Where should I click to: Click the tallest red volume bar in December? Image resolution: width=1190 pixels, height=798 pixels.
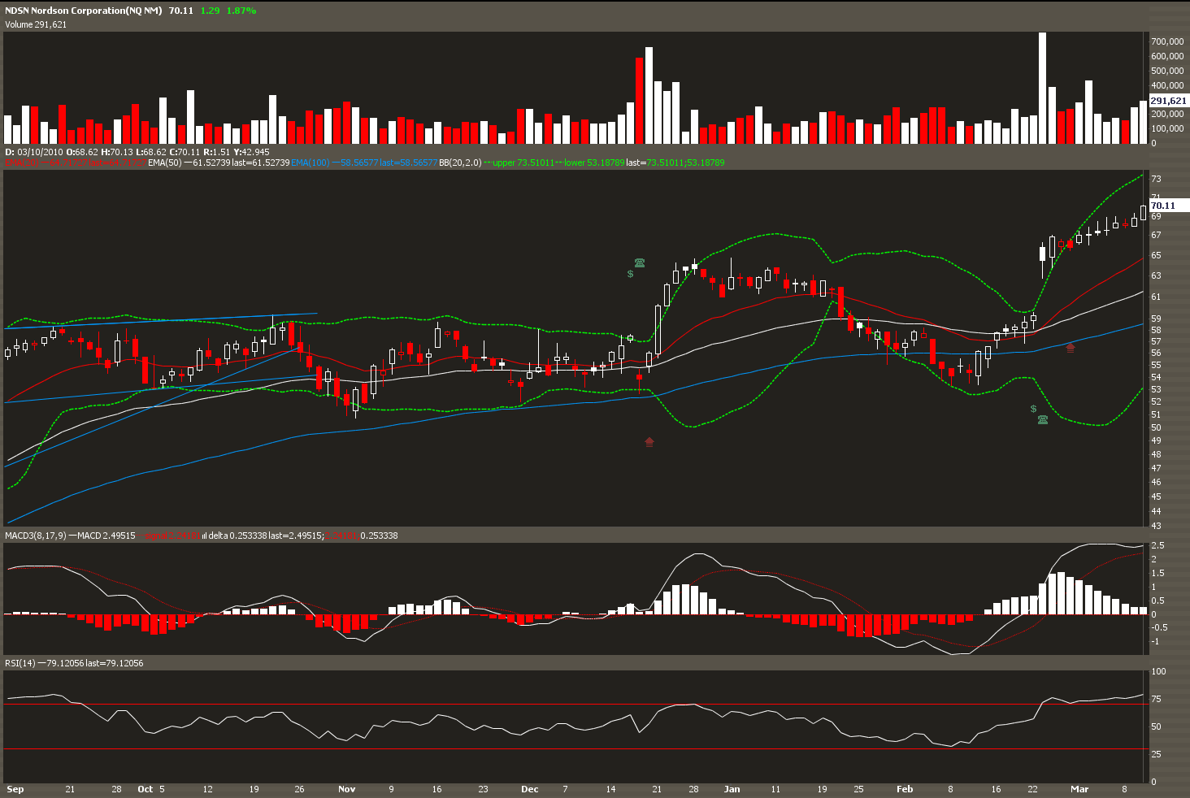tap(640, 101)
